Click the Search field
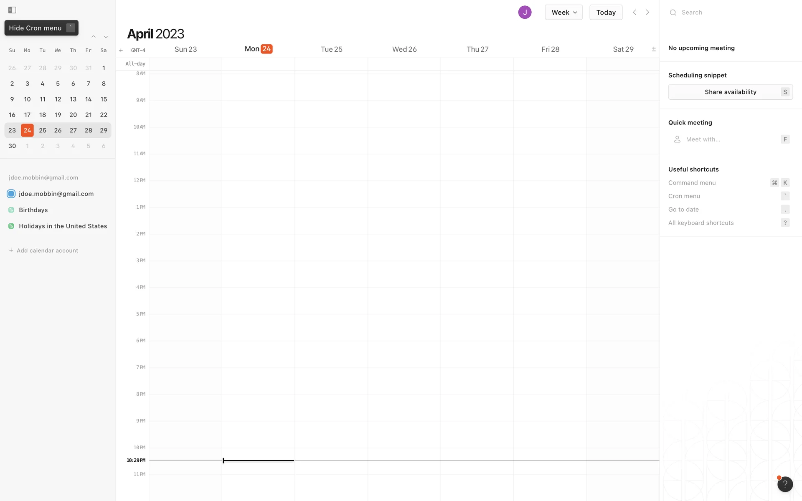This screenshot has height=501, width=802. pyautogui.click(x=731, y=13)
